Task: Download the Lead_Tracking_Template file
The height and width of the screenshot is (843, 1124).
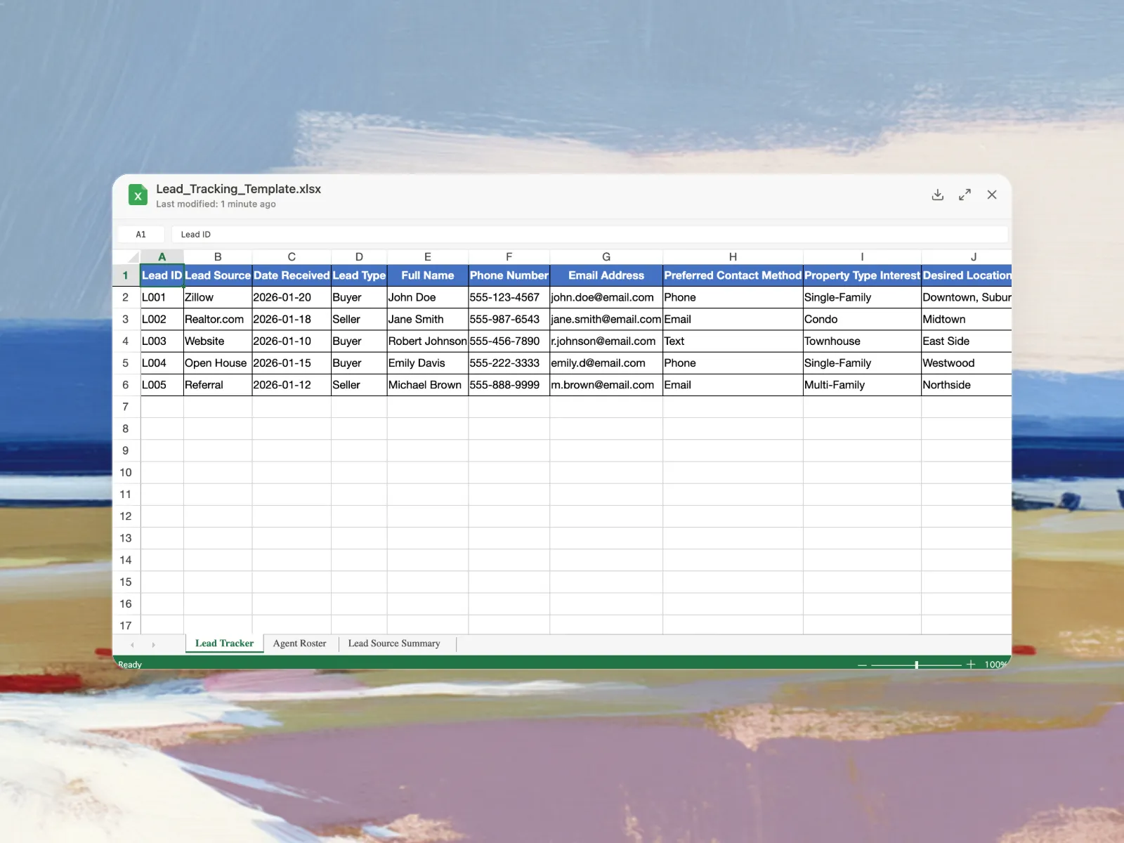Action: pos(937,195)
